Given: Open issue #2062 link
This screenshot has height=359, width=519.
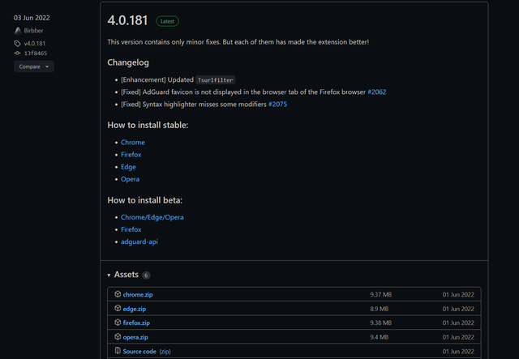Looking at the screenshot, I should [376, 92].
